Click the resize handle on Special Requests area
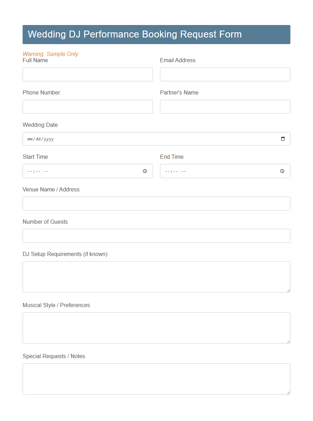Image resolution: width=313 pixels, height=421 pixels. (289, 393)
